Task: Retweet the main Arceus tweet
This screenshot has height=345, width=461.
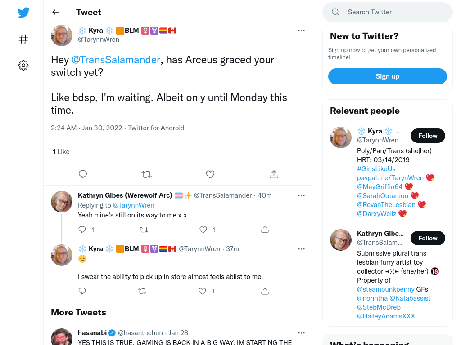Action: click(146, 174)
